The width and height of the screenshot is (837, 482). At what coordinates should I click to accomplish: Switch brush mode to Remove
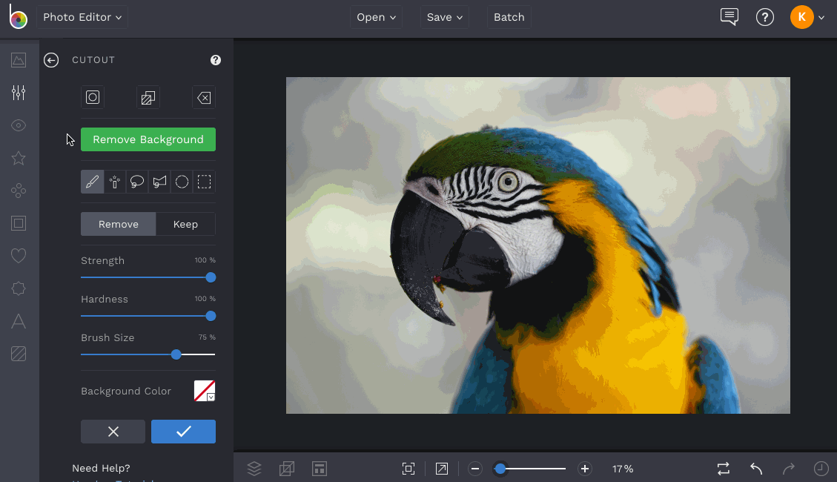pos(119,224)
